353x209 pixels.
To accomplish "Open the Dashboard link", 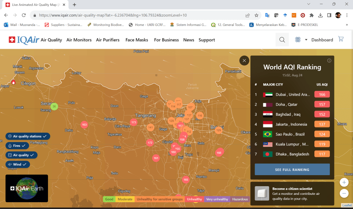I will pyautogui.click(x=322, y=40).
